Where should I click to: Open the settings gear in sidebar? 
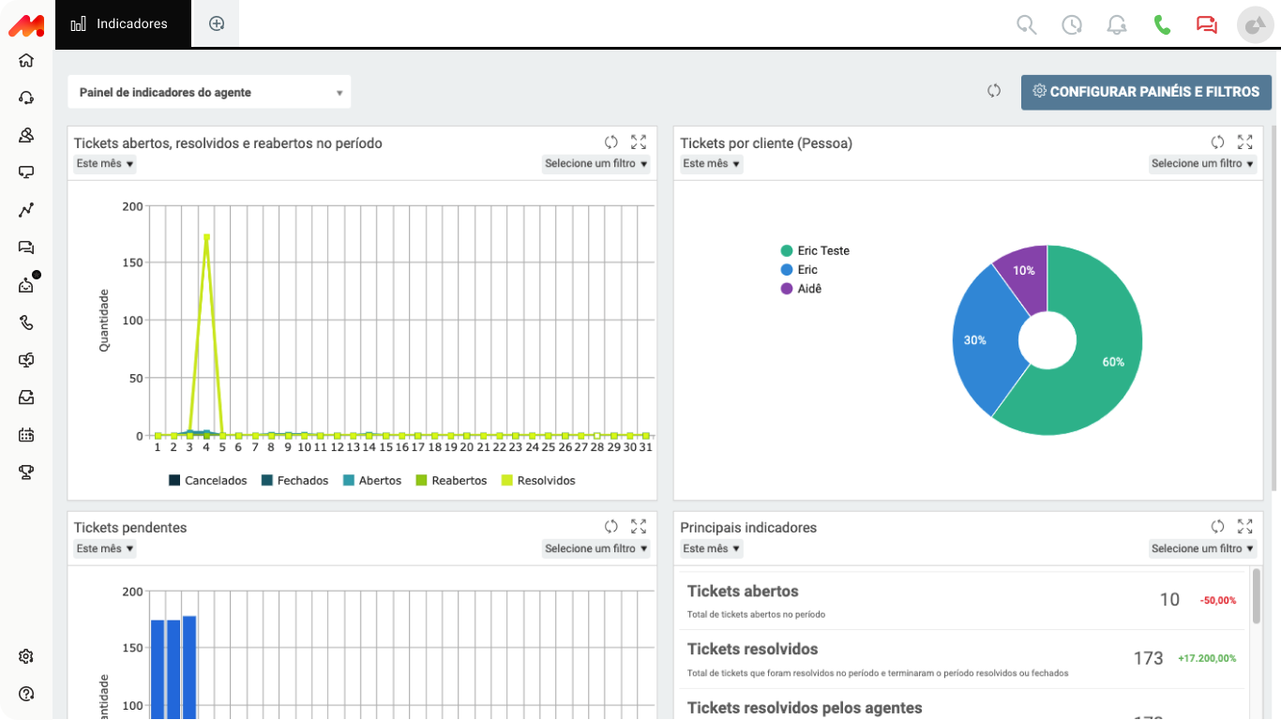[x=26, y=656]
